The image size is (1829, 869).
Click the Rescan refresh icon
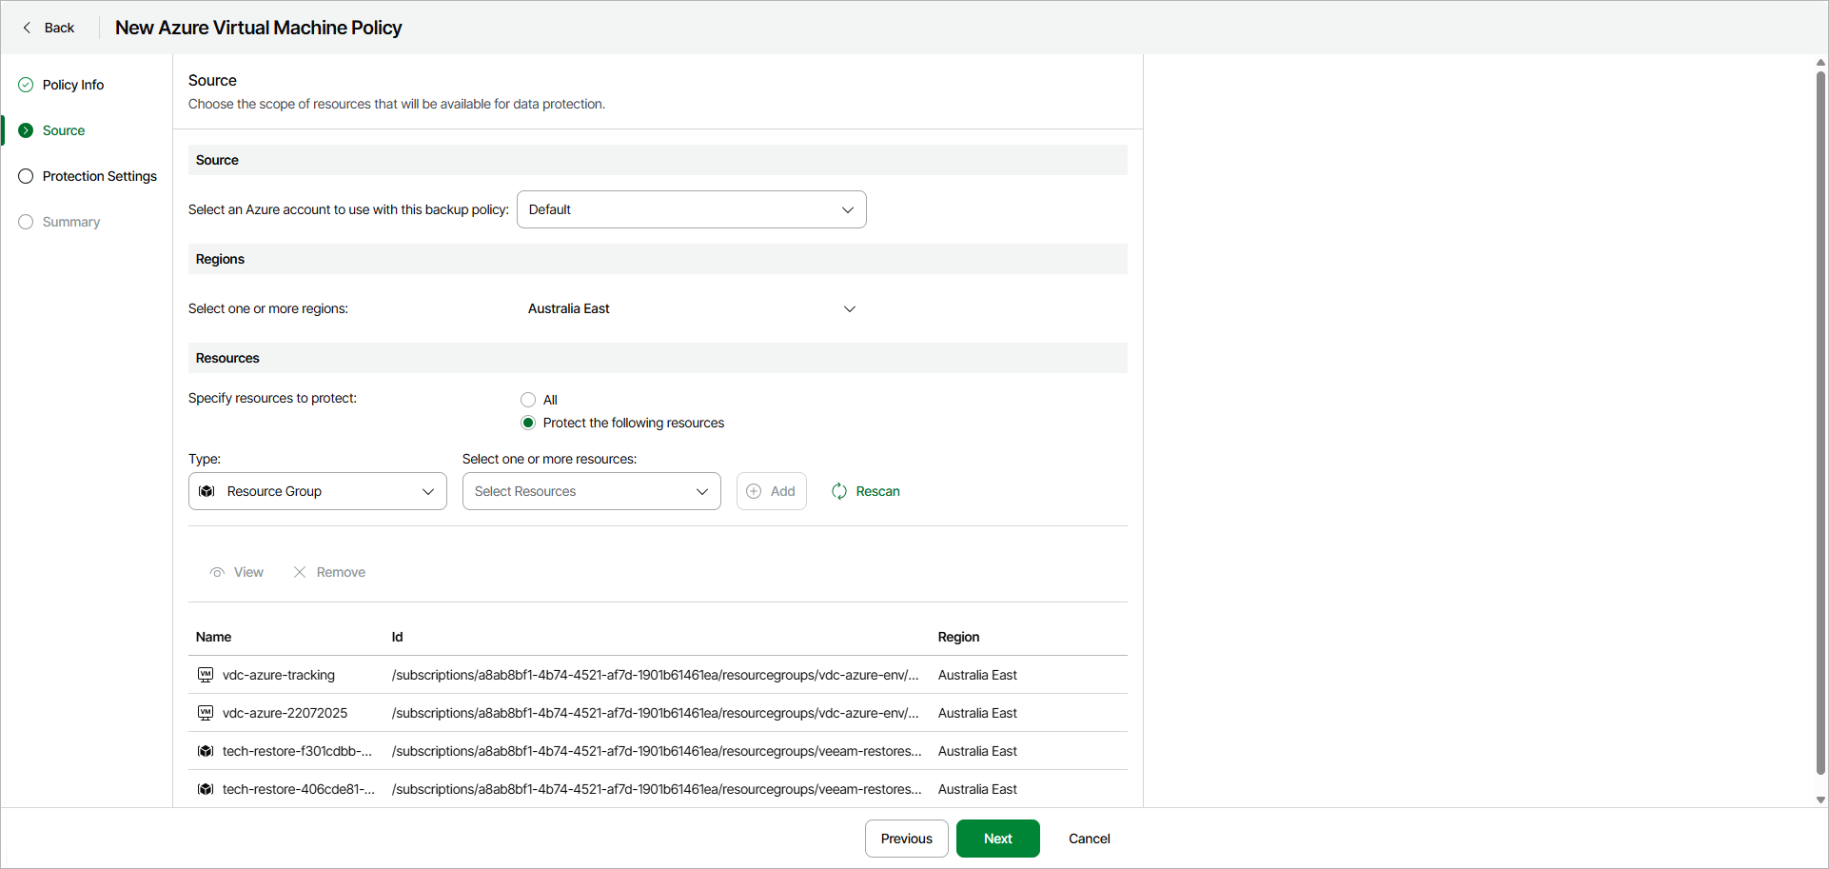click(x=839, y=491)
